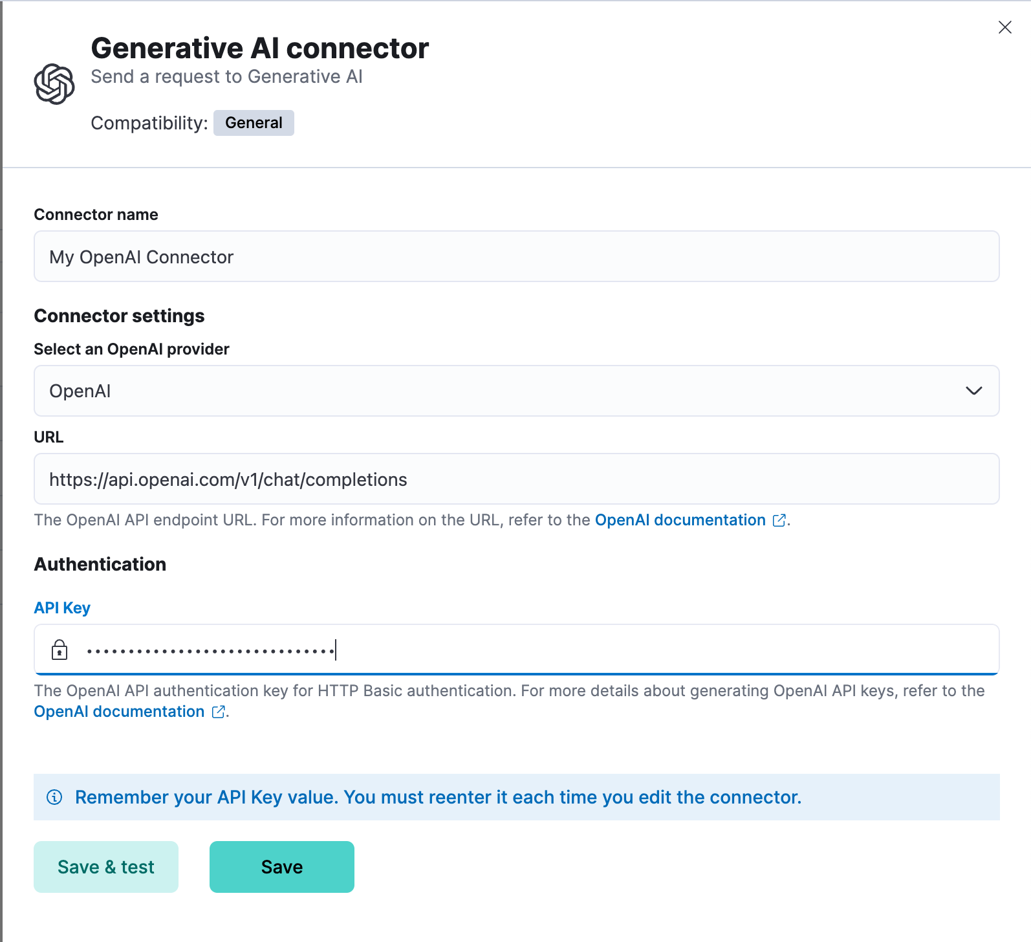Click the external link icon below the API key
The height and width of the screenshot is (942, 1031).
pyautogui.click(x=218, y=712)
